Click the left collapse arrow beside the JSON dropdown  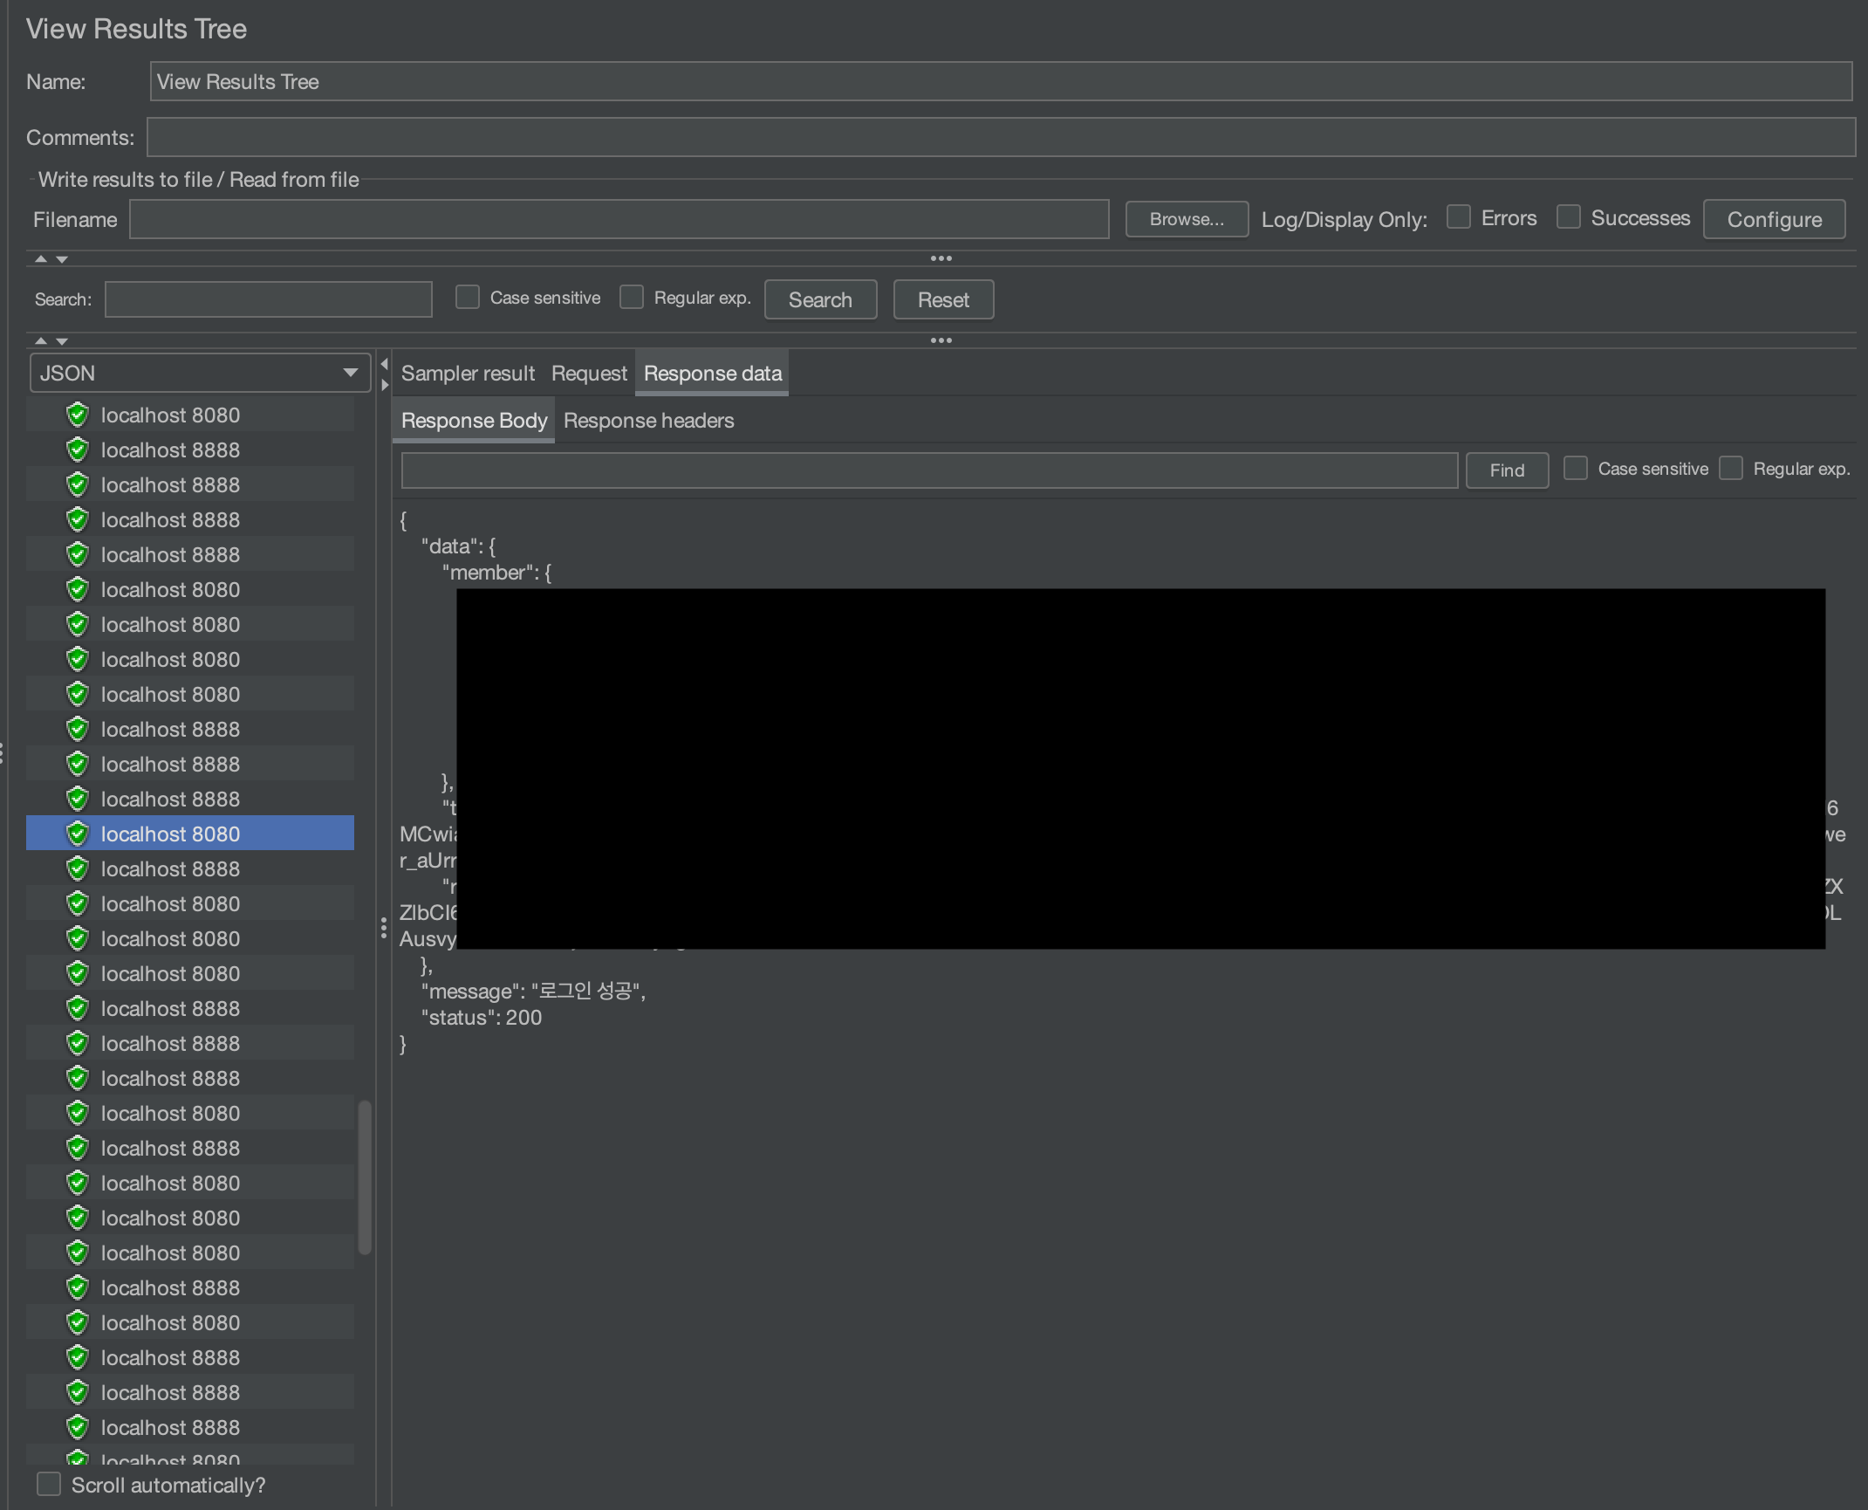pos(384,364)
